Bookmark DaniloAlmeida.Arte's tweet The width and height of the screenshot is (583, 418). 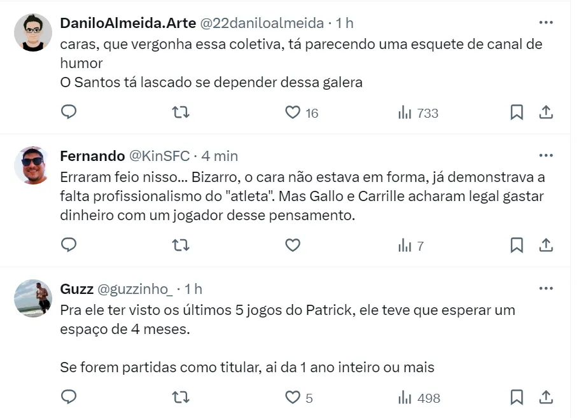(517, 113)
